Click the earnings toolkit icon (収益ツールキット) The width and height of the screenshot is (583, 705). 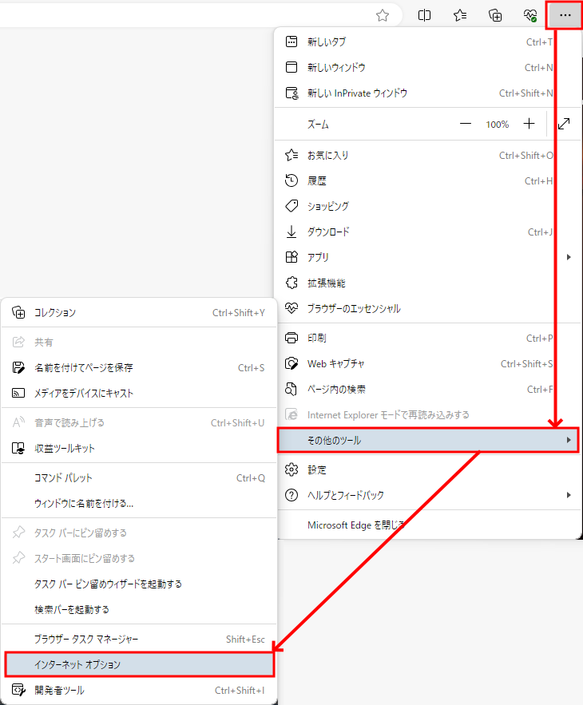click(x=18, y=448)
